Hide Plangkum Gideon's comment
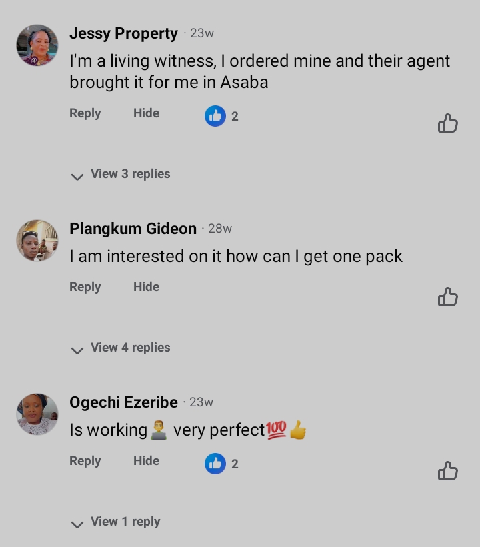This screenshot has width=480, height=547. point(146,287)
